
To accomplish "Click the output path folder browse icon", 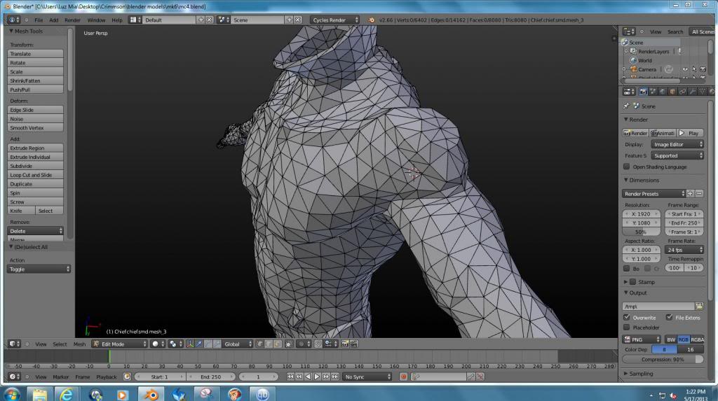I will [699, 307].
